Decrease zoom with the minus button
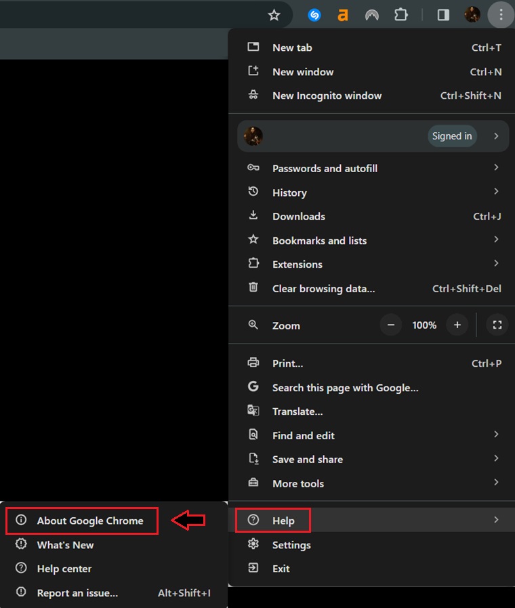Screen dimensions: 515x608 pos(390,325)
